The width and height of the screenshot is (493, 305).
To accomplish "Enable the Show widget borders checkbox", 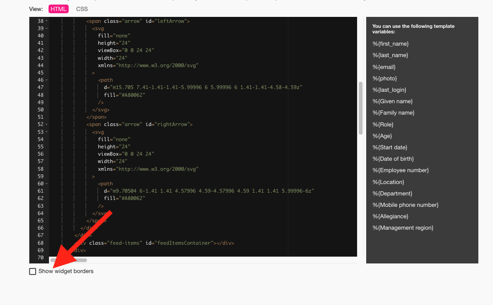I will tap(33, 272).
